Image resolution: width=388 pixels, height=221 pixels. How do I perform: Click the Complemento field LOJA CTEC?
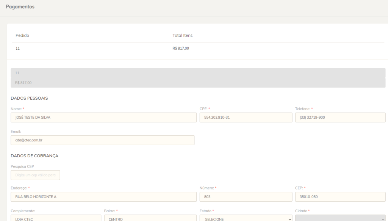coord(56,218)
